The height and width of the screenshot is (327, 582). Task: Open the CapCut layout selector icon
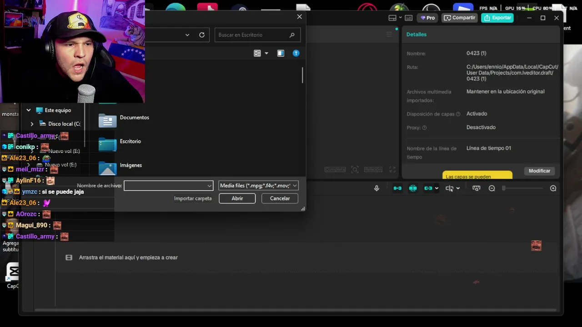pyautogui.click(x=392, y=18)
